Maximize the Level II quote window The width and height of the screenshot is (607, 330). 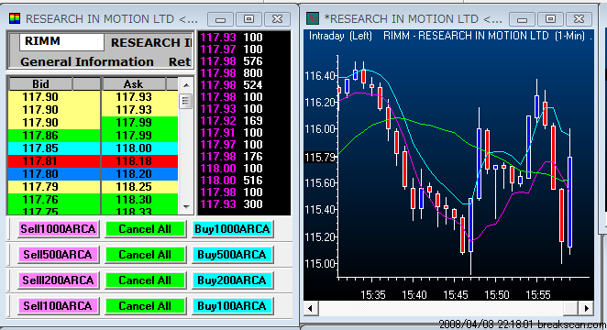[248, 19]
